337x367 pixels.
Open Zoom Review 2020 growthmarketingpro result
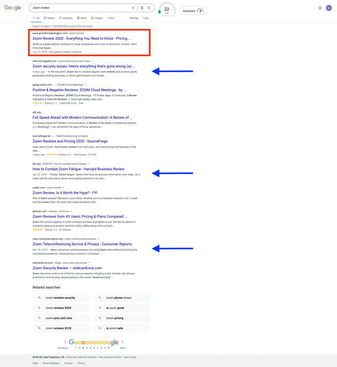(82, 38)
